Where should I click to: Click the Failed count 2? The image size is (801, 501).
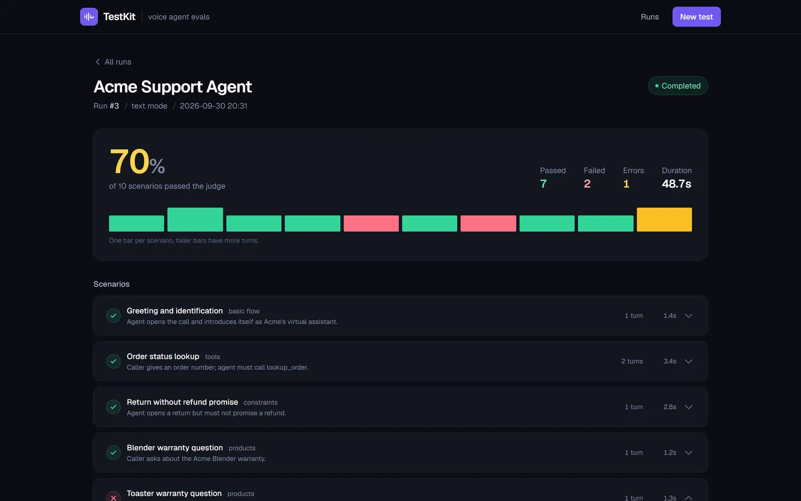point(587,184)
